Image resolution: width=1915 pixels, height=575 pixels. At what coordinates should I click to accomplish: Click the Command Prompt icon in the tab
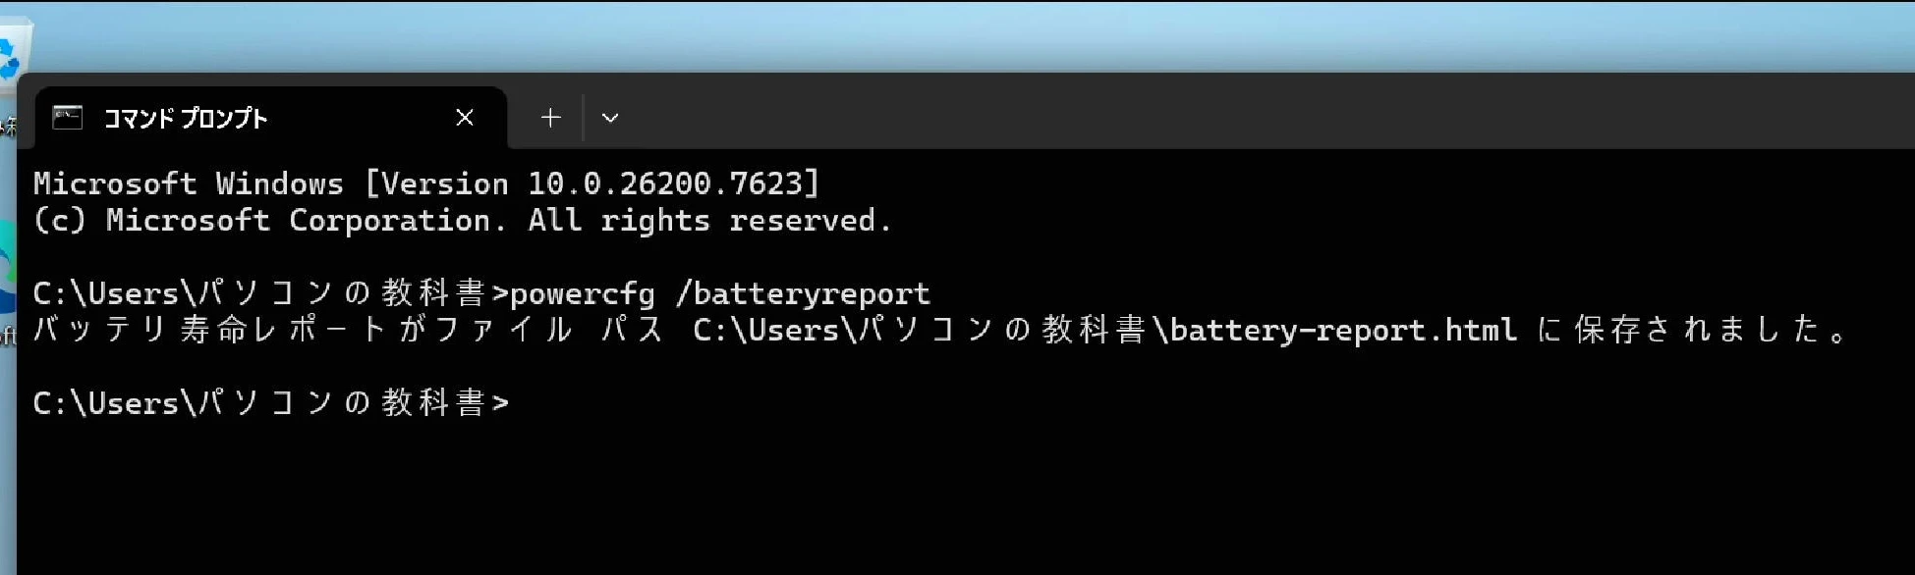pyautogui.click(x=67, y=118)
